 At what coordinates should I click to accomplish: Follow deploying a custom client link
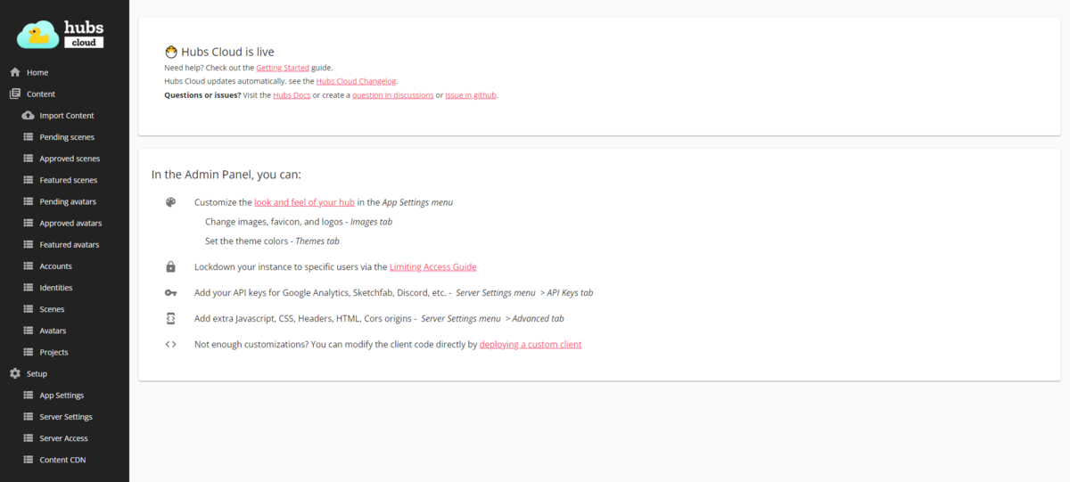(531, 344)
